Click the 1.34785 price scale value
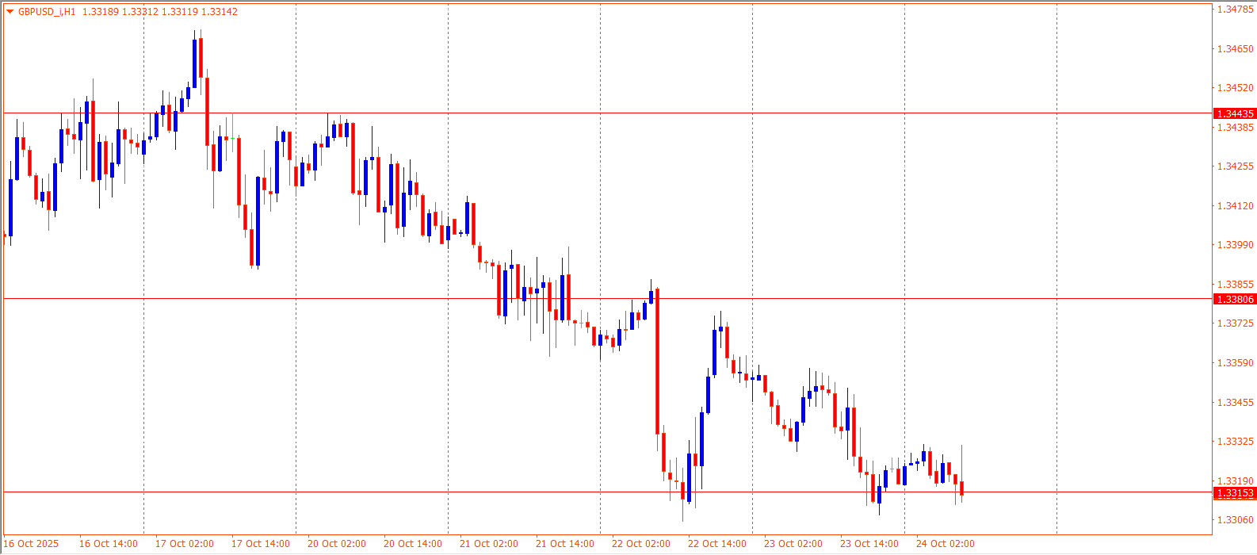Image resolution: width=1257 pixels, height=555 pixels. [x=1235, y=10]
